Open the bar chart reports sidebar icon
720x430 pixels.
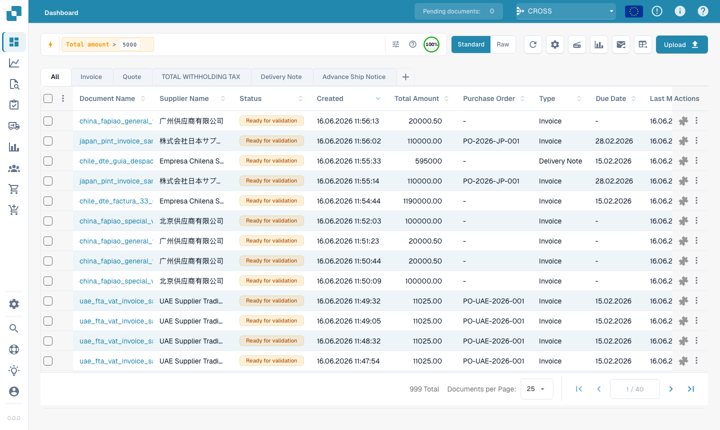coord(14,147)
